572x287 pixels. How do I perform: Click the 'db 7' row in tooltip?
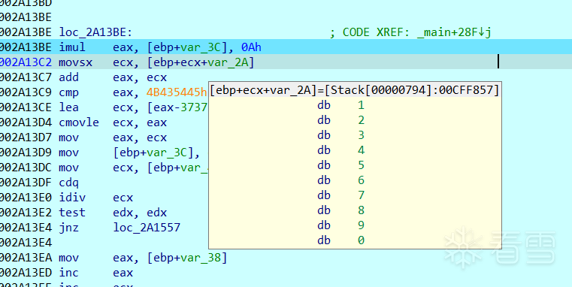click(341, 195)
